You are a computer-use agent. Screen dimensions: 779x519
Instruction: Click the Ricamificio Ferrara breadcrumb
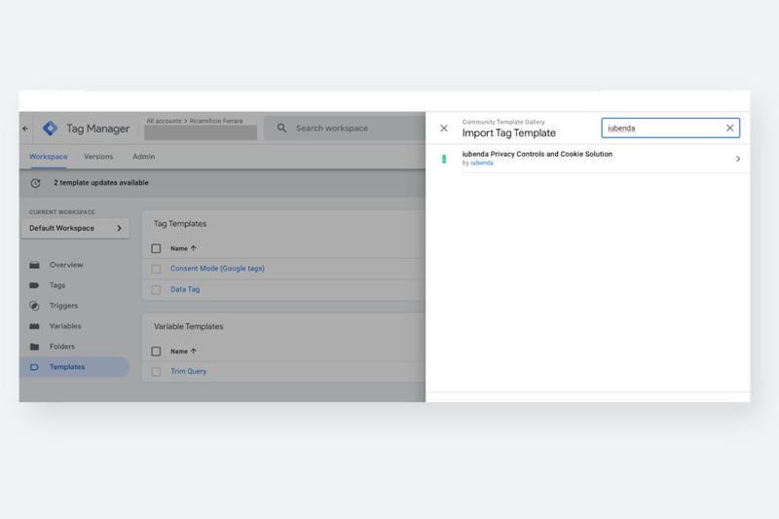coord(215,121)
